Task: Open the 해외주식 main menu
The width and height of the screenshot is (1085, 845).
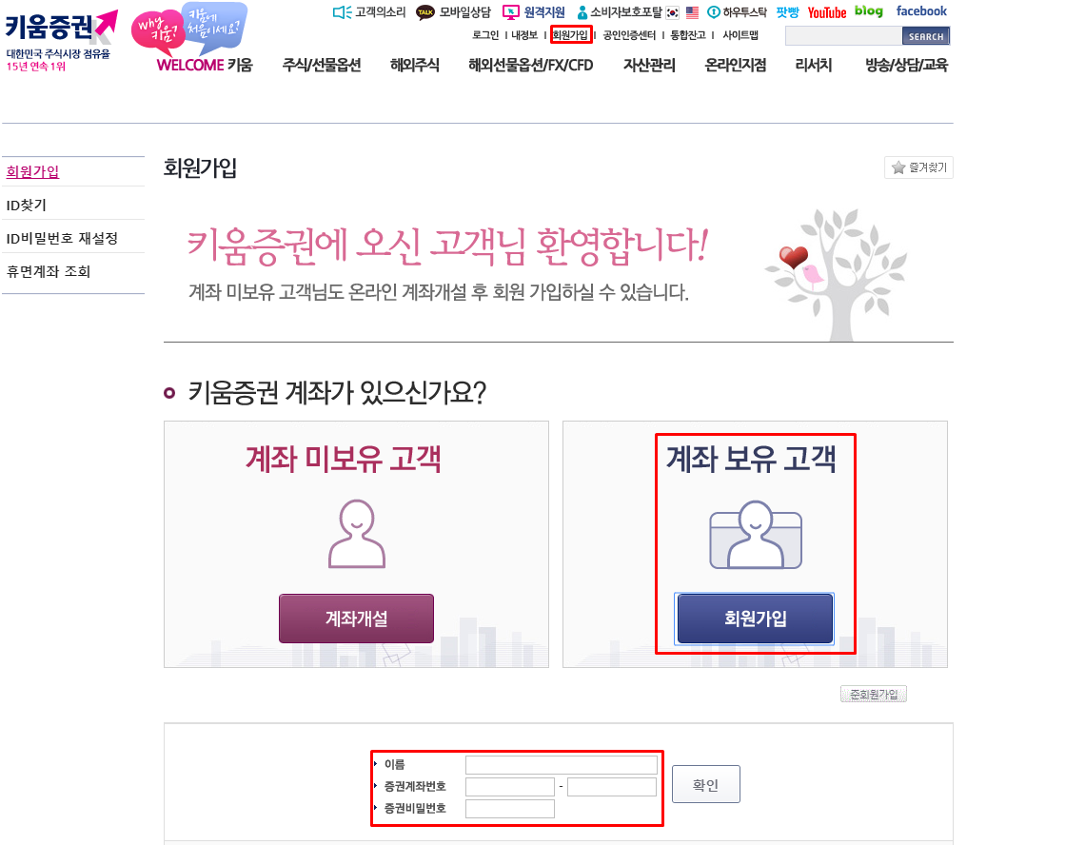Action: pyautogui.click(x=414, y=65)
